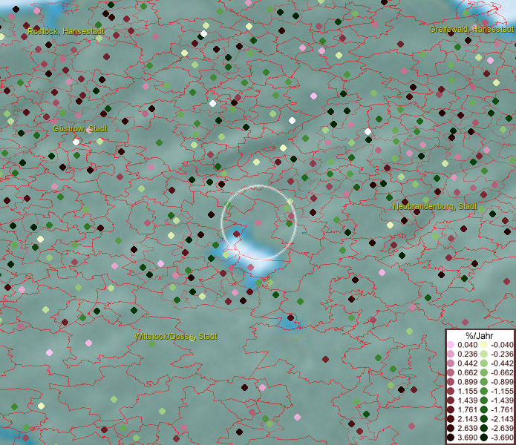Click the swatch beside 1.439
The image size is (516, 445).
[x=451, y=400]
